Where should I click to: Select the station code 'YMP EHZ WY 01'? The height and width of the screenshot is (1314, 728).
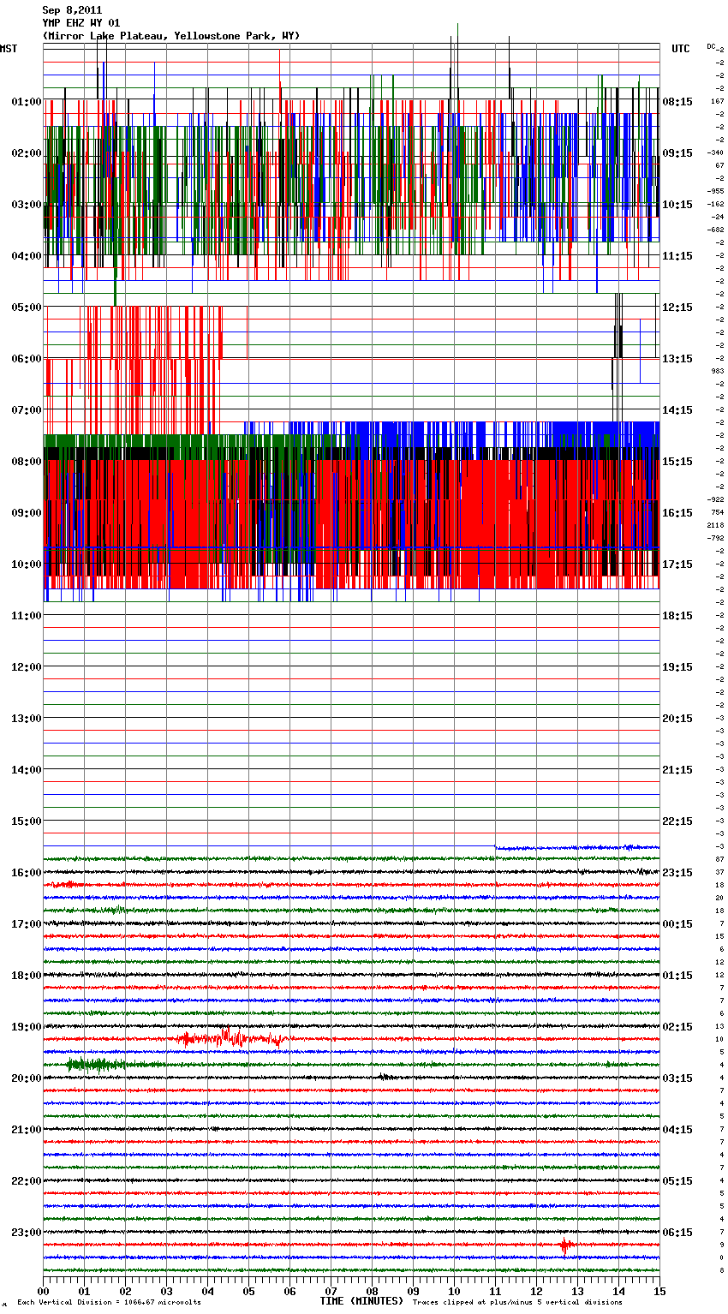pyautogui.click(x=81, y=23)
